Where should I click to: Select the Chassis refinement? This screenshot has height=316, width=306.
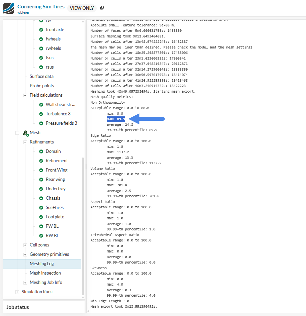(53, 198)
